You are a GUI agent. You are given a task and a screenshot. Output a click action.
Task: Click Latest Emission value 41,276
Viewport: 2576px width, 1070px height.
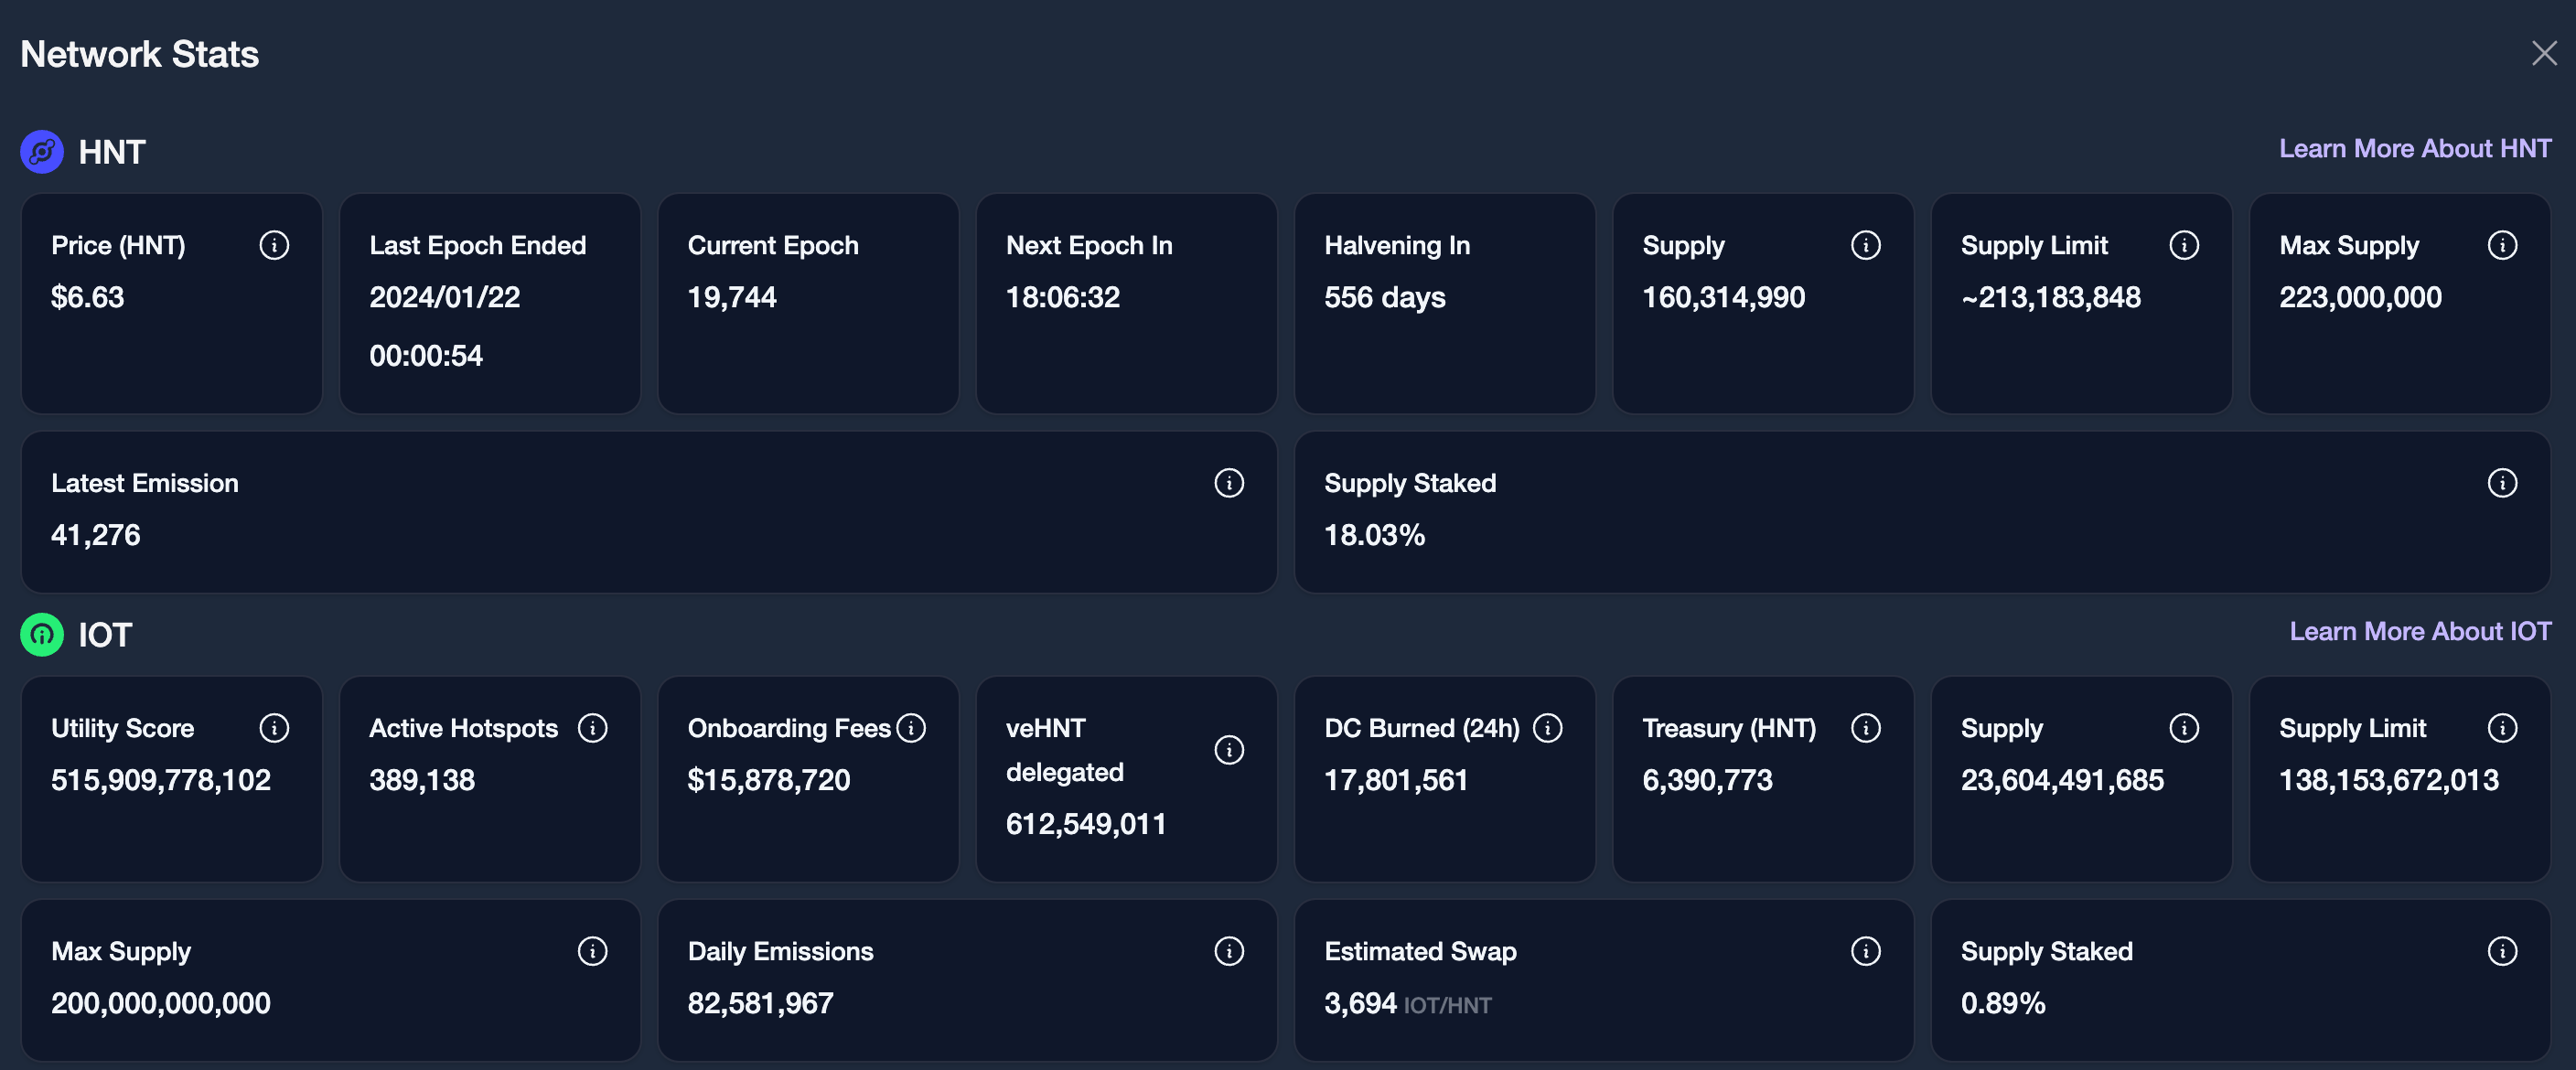(96, 535)
